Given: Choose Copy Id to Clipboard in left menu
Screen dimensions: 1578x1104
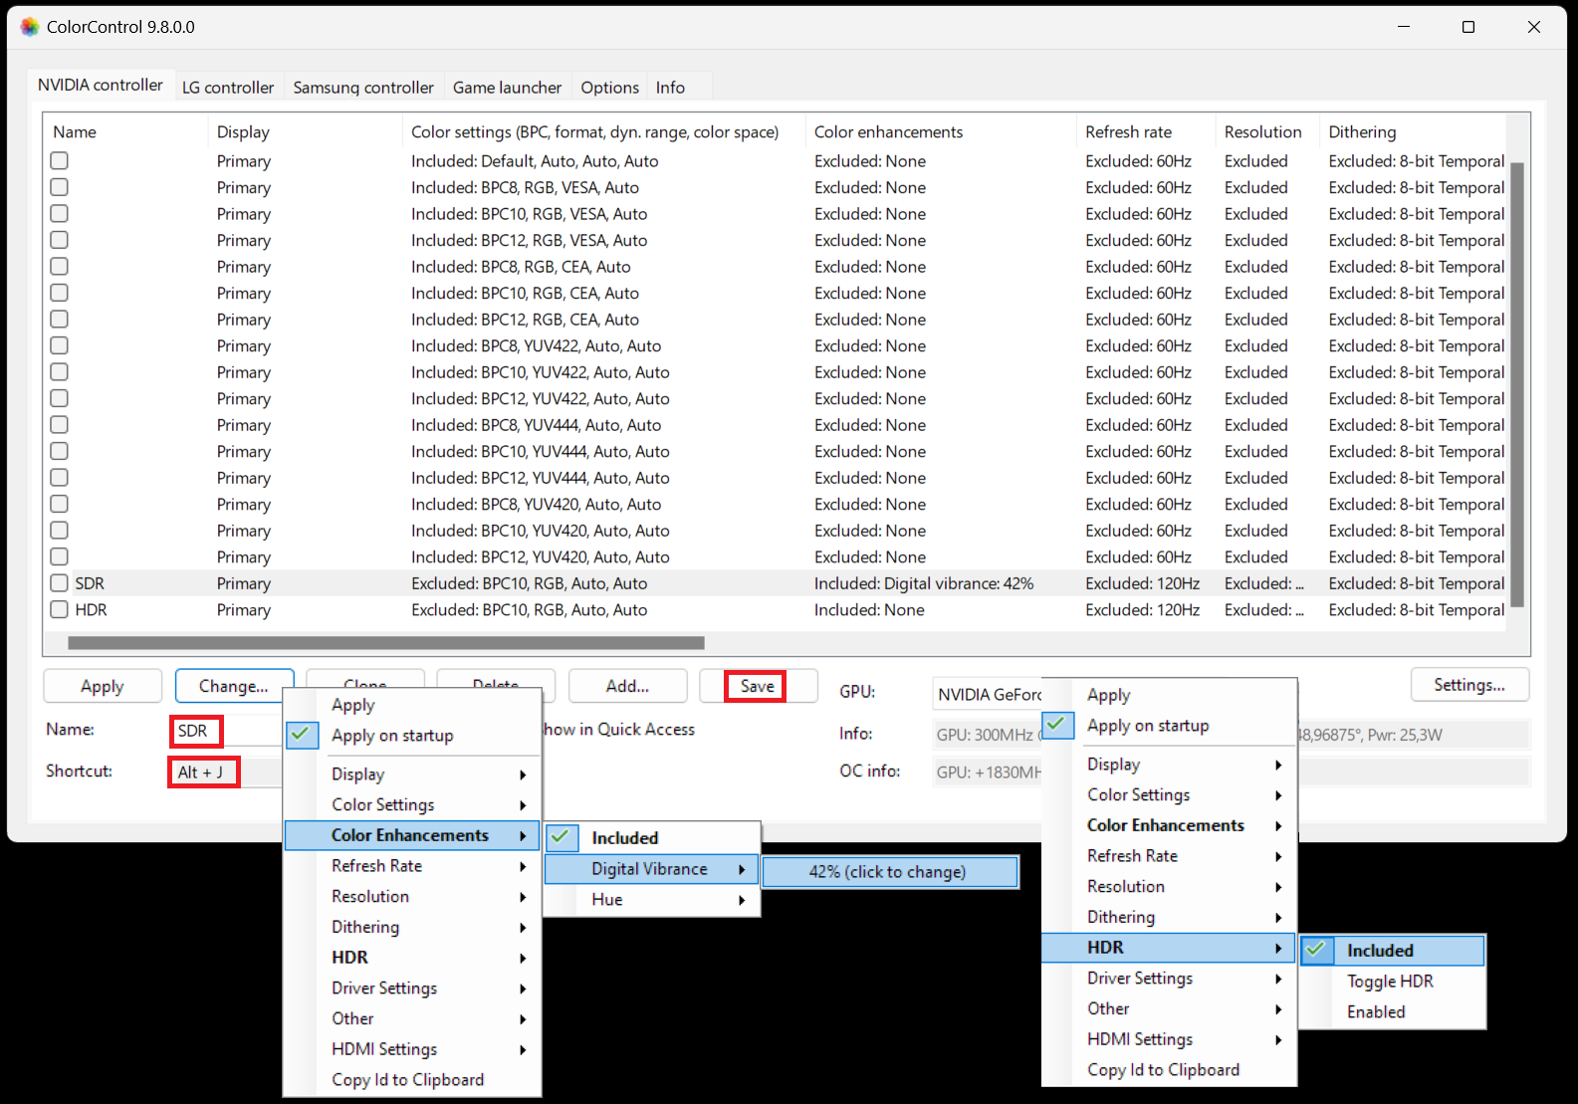Looking at the screenshot, I should click(412, 1080).
